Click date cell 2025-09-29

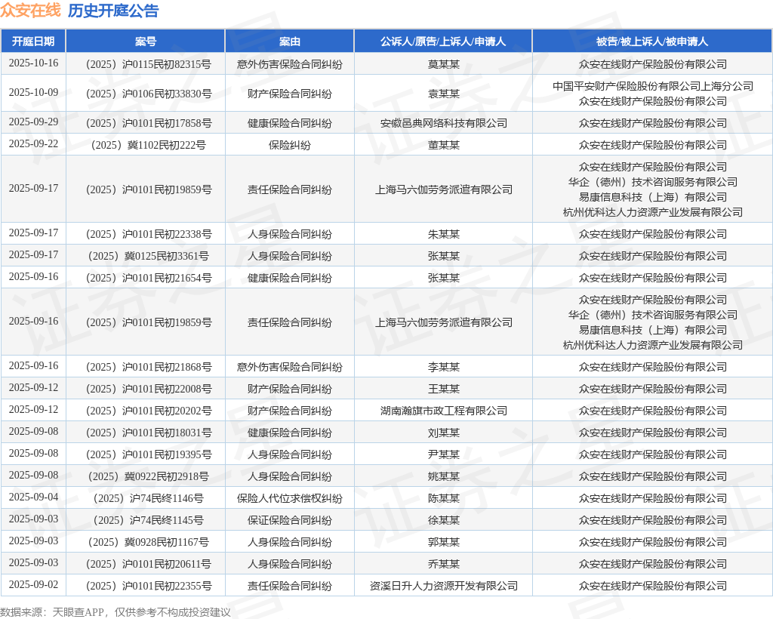[x=33, y=122]
